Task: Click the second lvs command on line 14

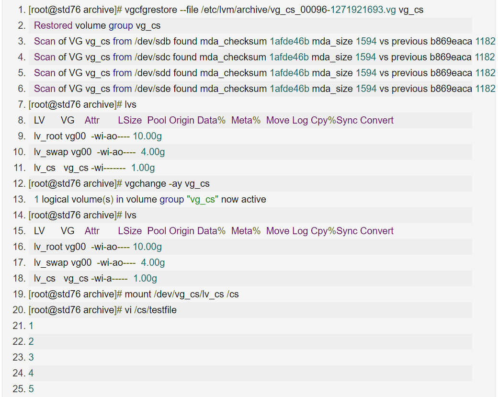Action: (x=131, y=215)
